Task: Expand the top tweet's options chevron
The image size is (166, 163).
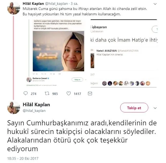Action: click(x=155, y=4)
